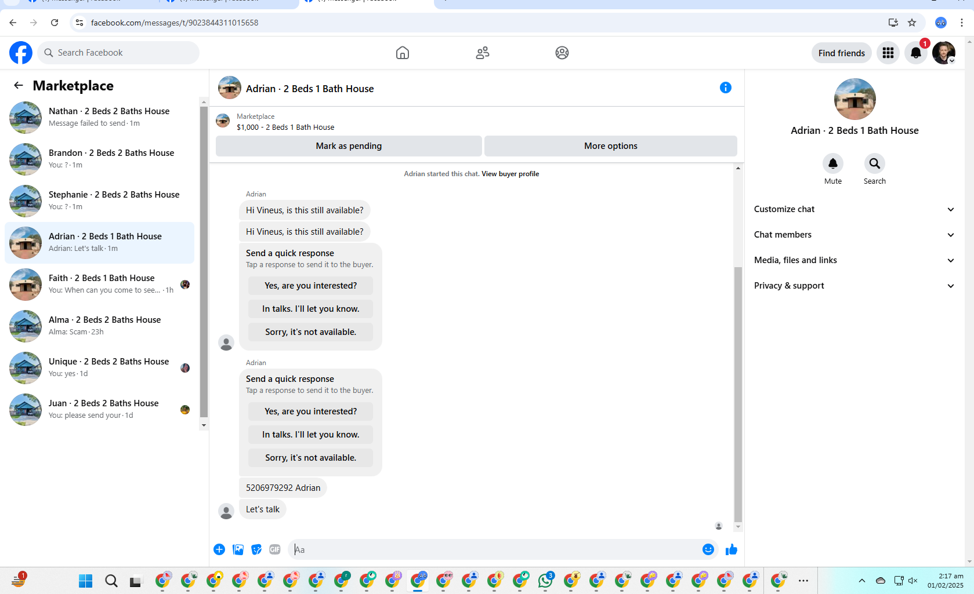Open the Home feed icon
The height and width of the screenshot is (594, 974).
[403, 53]
